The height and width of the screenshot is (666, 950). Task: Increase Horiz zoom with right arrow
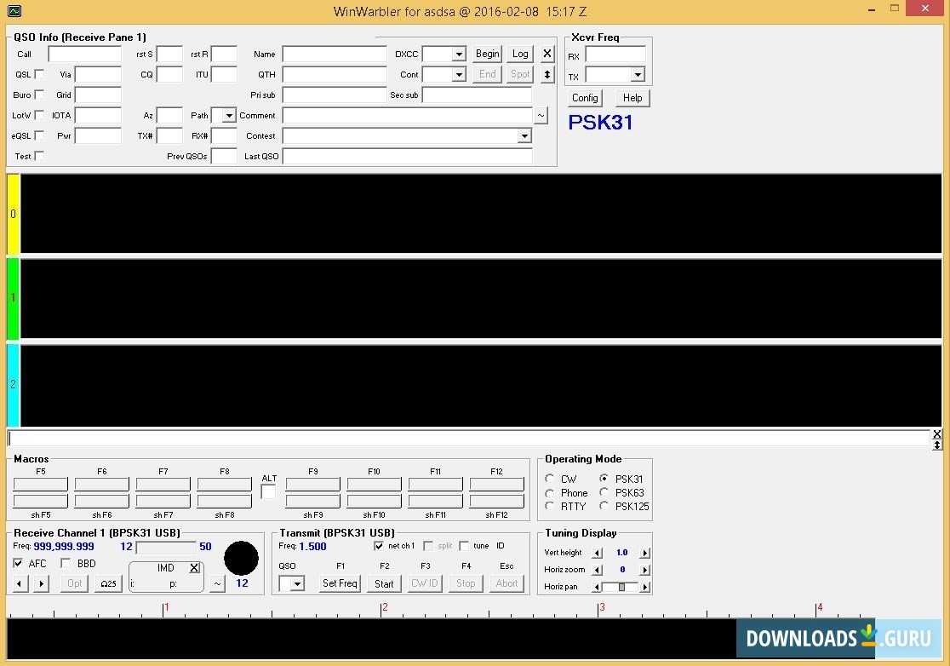644,570
